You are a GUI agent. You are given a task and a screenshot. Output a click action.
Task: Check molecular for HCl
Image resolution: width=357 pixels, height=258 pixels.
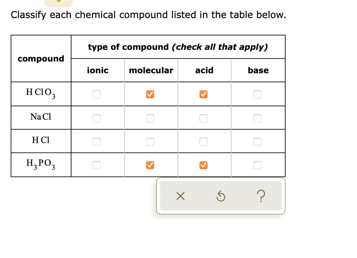click(x=150, y=142)
